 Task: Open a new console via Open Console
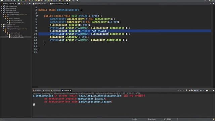point(207,90)
